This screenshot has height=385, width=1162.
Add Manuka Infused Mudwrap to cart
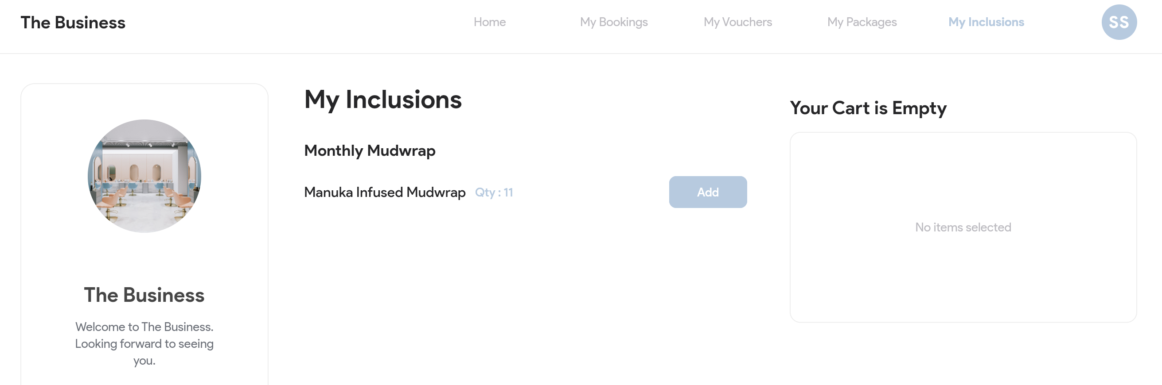coord(708,192)
